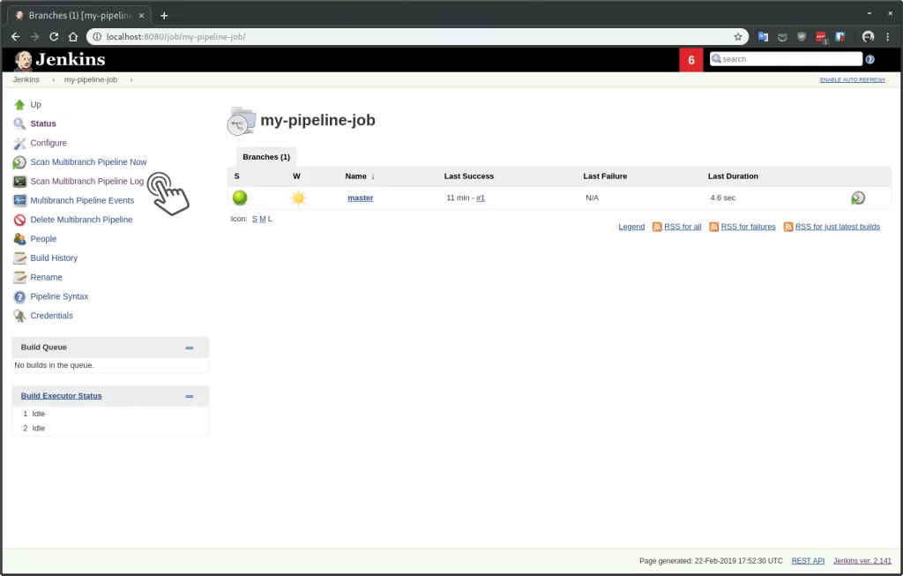Image resolution: width=903 pixels, height=576 pixels.
Task: Open dropdown arrow after Jenkins breadcrumb
Action: point(54,80)
